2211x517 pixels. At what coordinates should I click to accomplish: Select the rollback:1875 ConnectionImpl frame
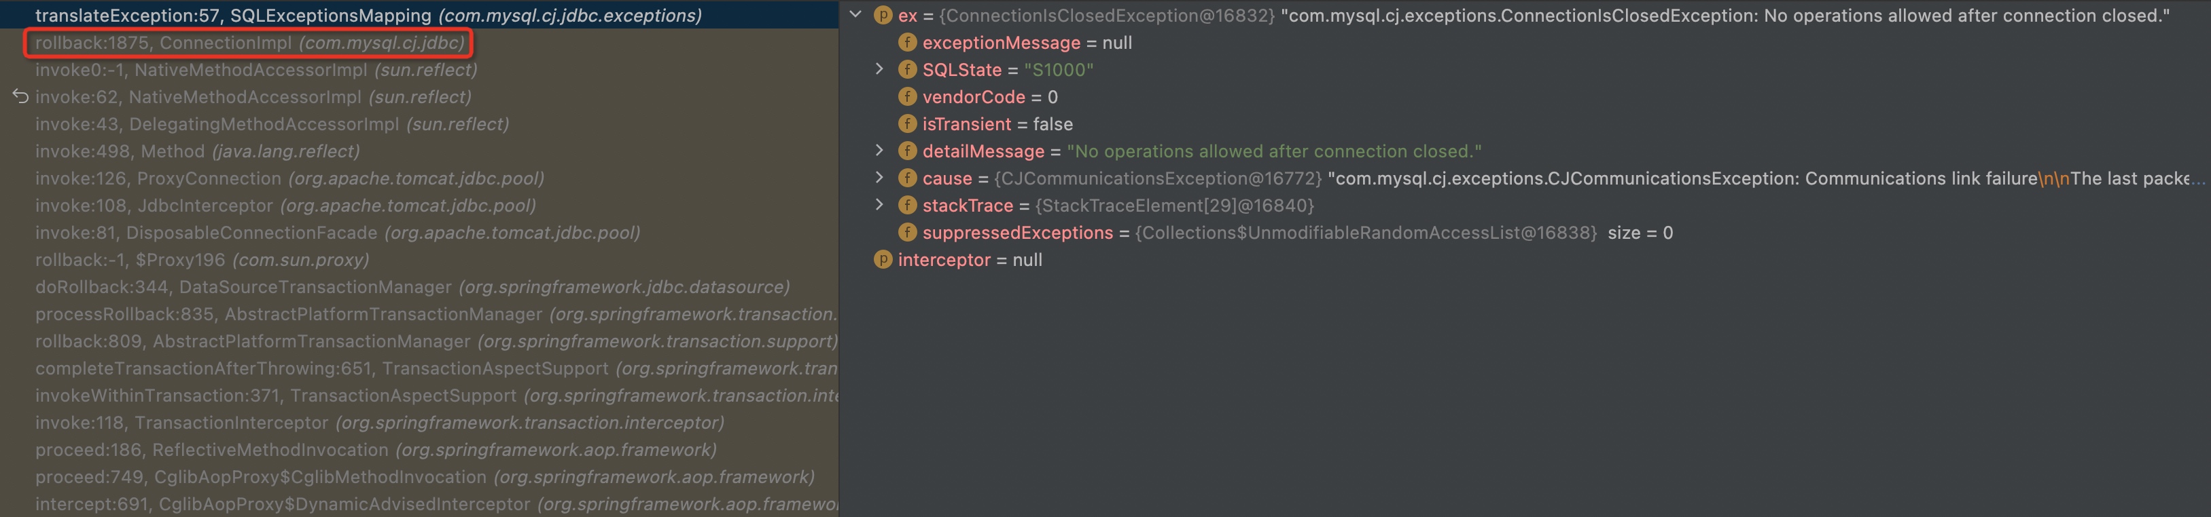coord(249,43)
